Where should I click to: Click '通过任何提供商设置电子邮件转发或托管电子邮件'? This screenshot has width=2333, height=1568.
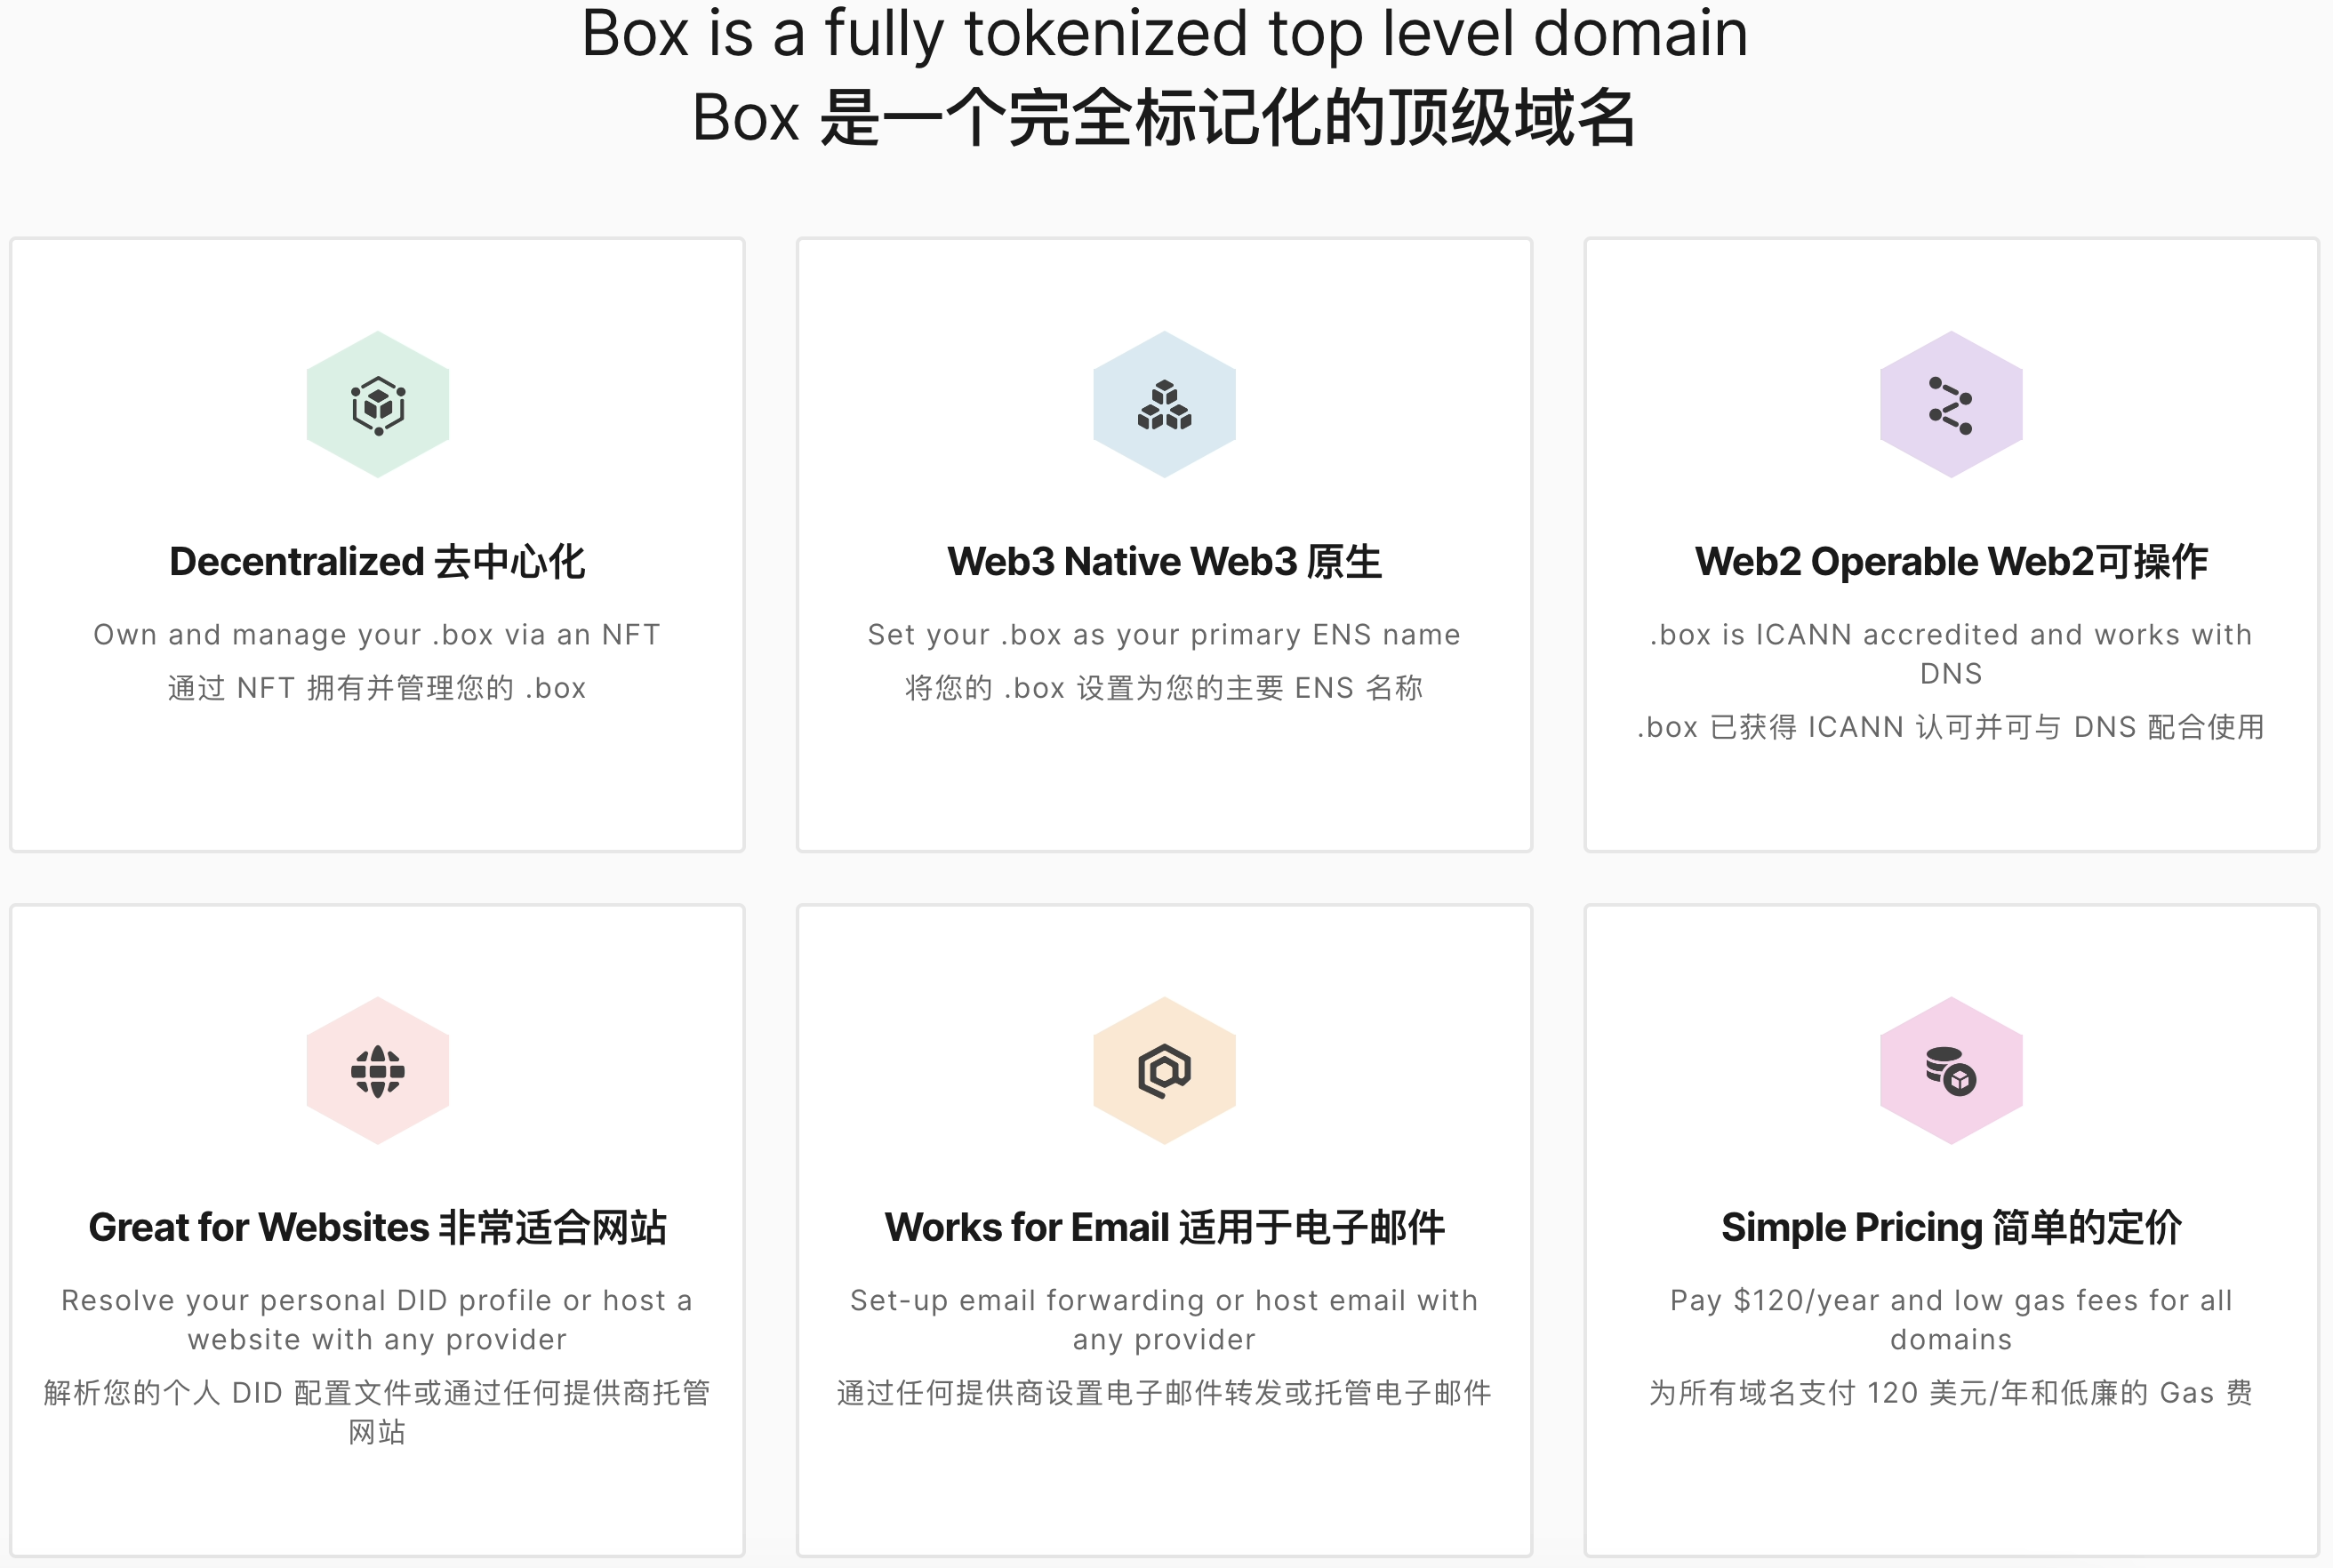point(1164,1393)
